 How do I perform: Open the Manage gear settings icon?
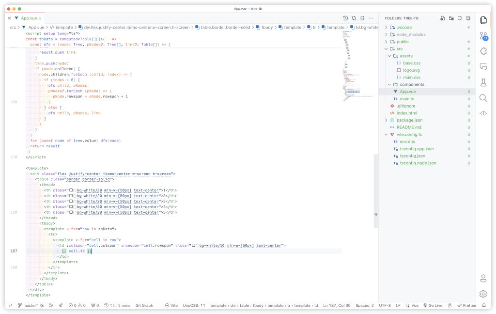(x=483, y=294)
